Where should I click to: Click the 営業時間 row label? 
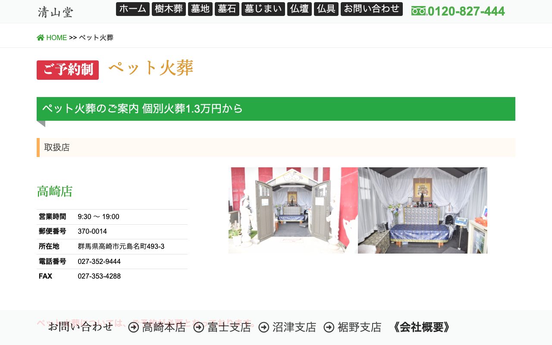click(x=52, y=216)
